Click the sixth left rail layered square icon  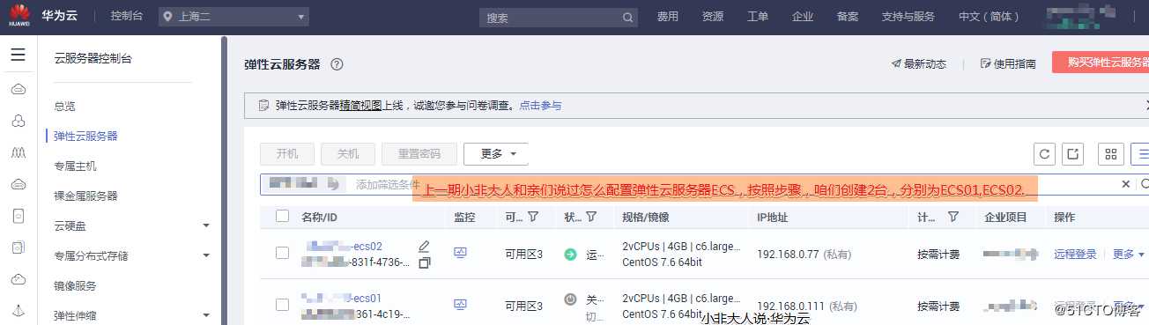[x=18, y=247]
